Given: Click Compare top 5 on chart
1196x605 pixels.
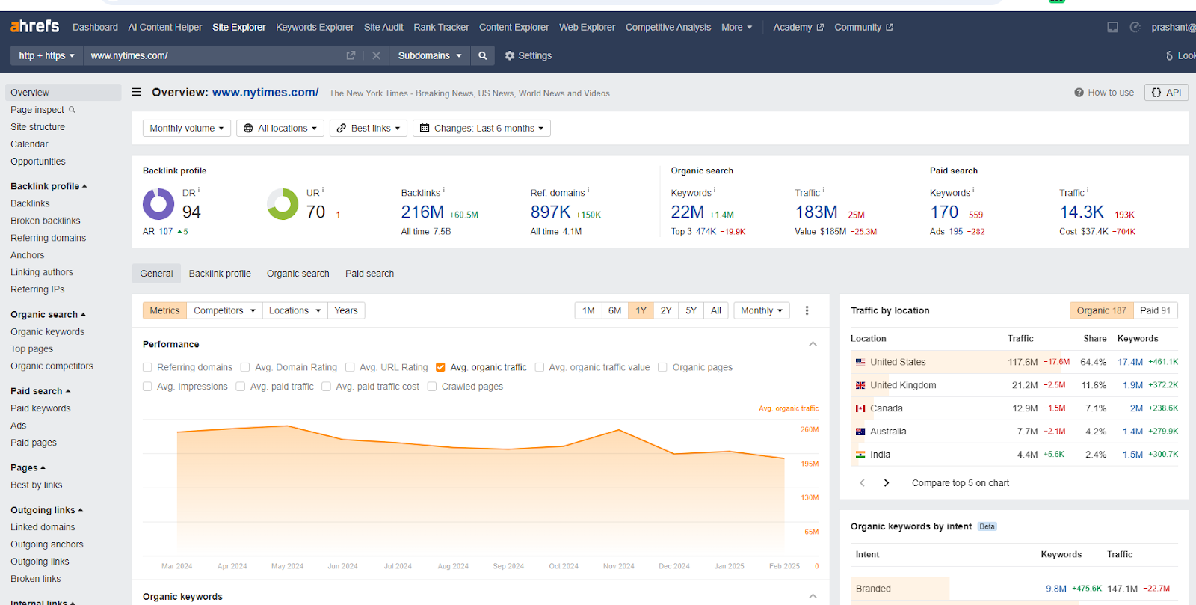Looking at the screenshot, I should [961, 483].
